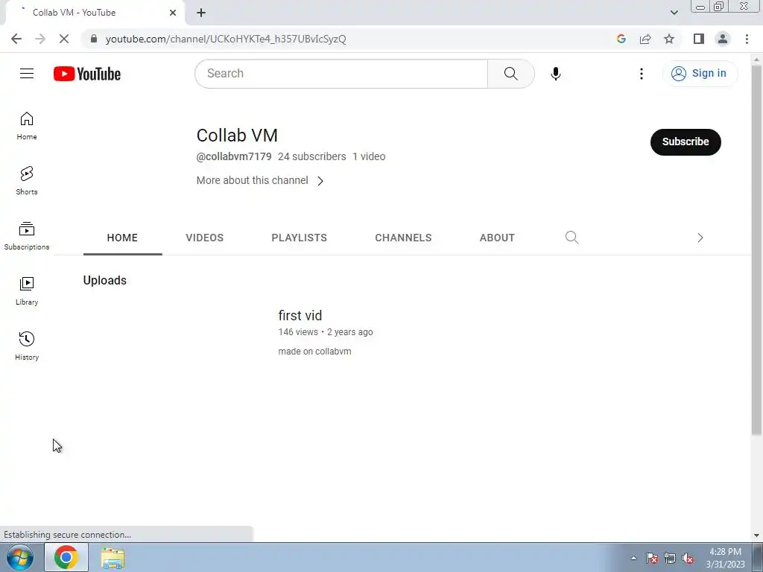Switch to the CHANNELS tab
This screenshot has height=572, width=763.
coord(403,238)
